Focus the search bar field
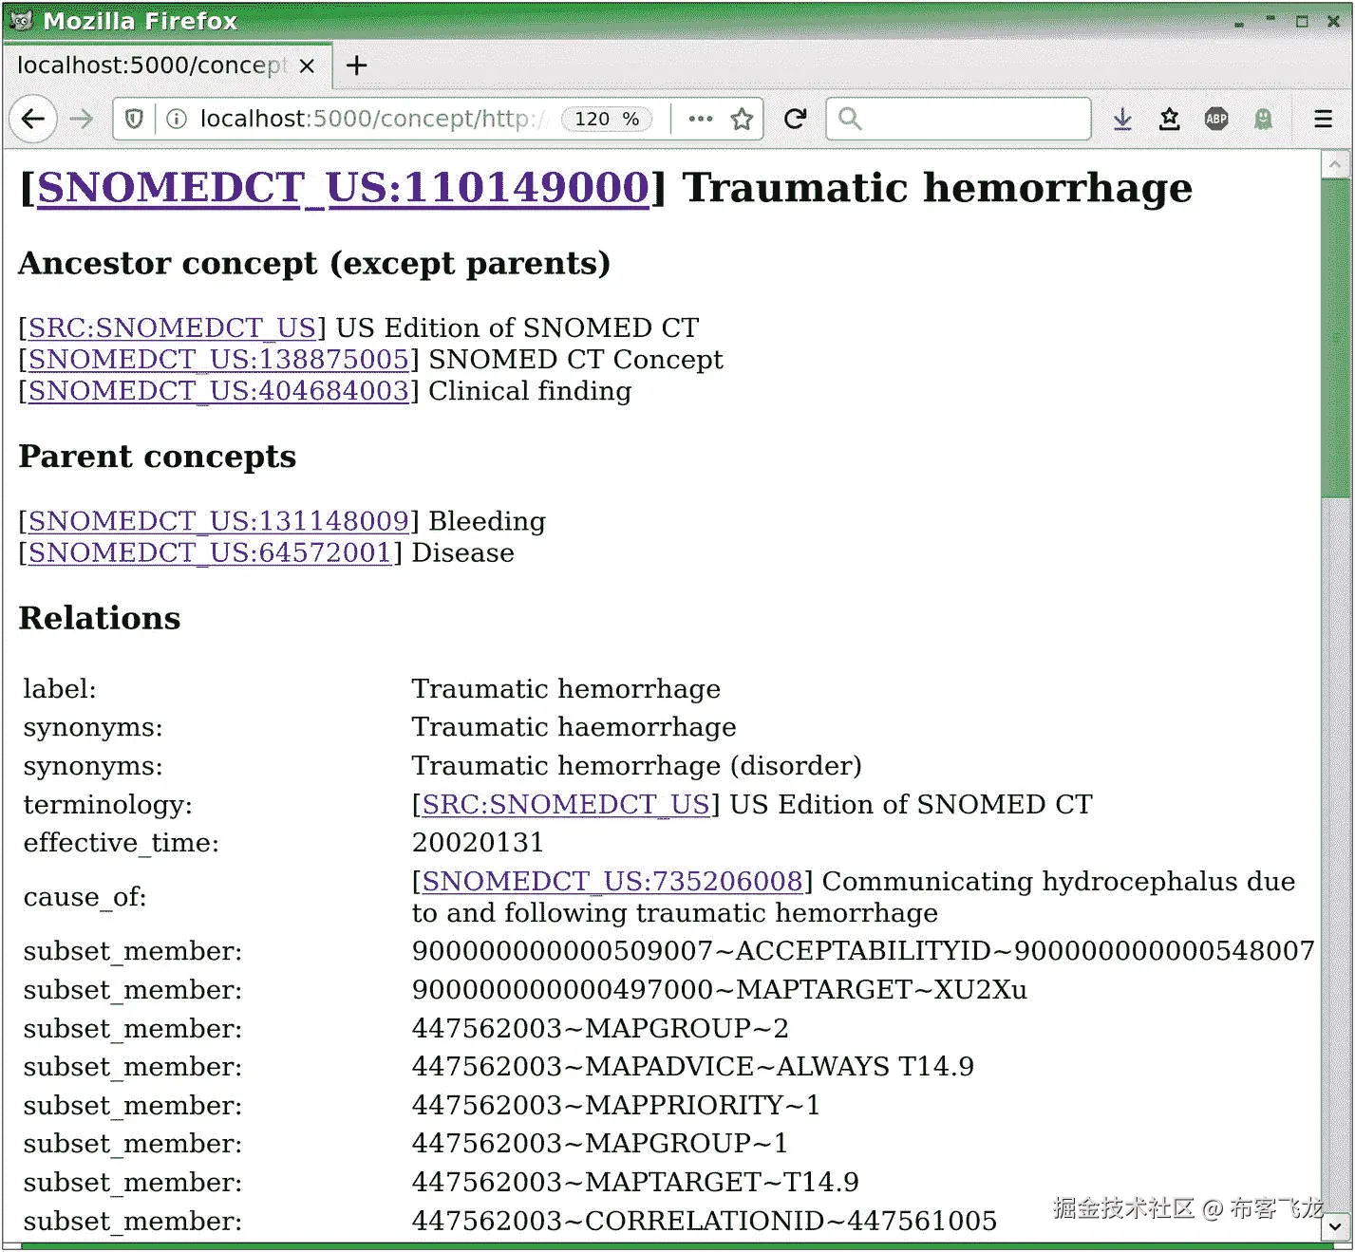The height and width of the screenshot is (1252, 1355). (x=958, y=119)
